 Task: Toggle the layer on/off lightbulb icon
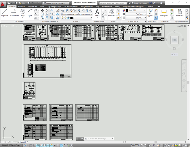pyautogui.click(x=62, y=18)
